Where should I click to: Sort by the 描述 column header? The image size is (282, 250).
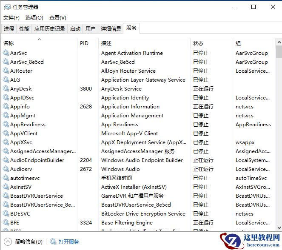click(144, 43)
